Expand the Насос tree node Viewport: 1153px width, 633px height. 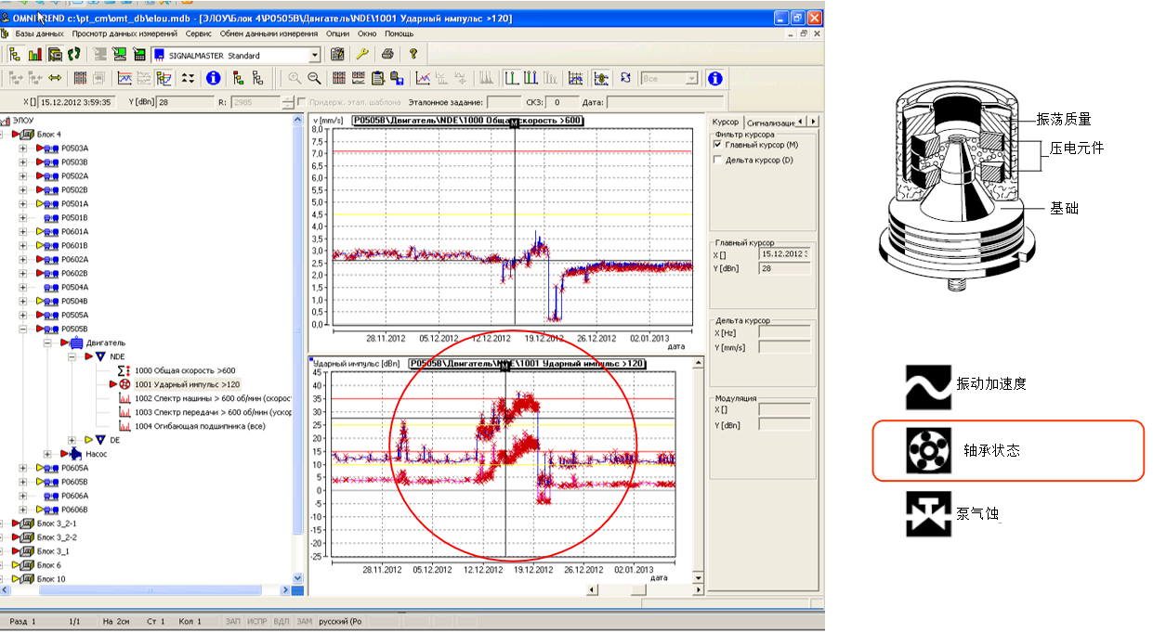(x=49, y=454)
